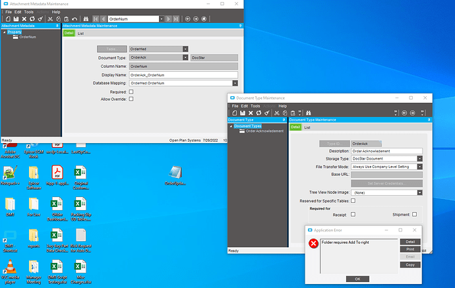Viewport: 455px width, 288px height.
Task: Switch to List tab in Document Type Maintenance
Action: [307, 127]
